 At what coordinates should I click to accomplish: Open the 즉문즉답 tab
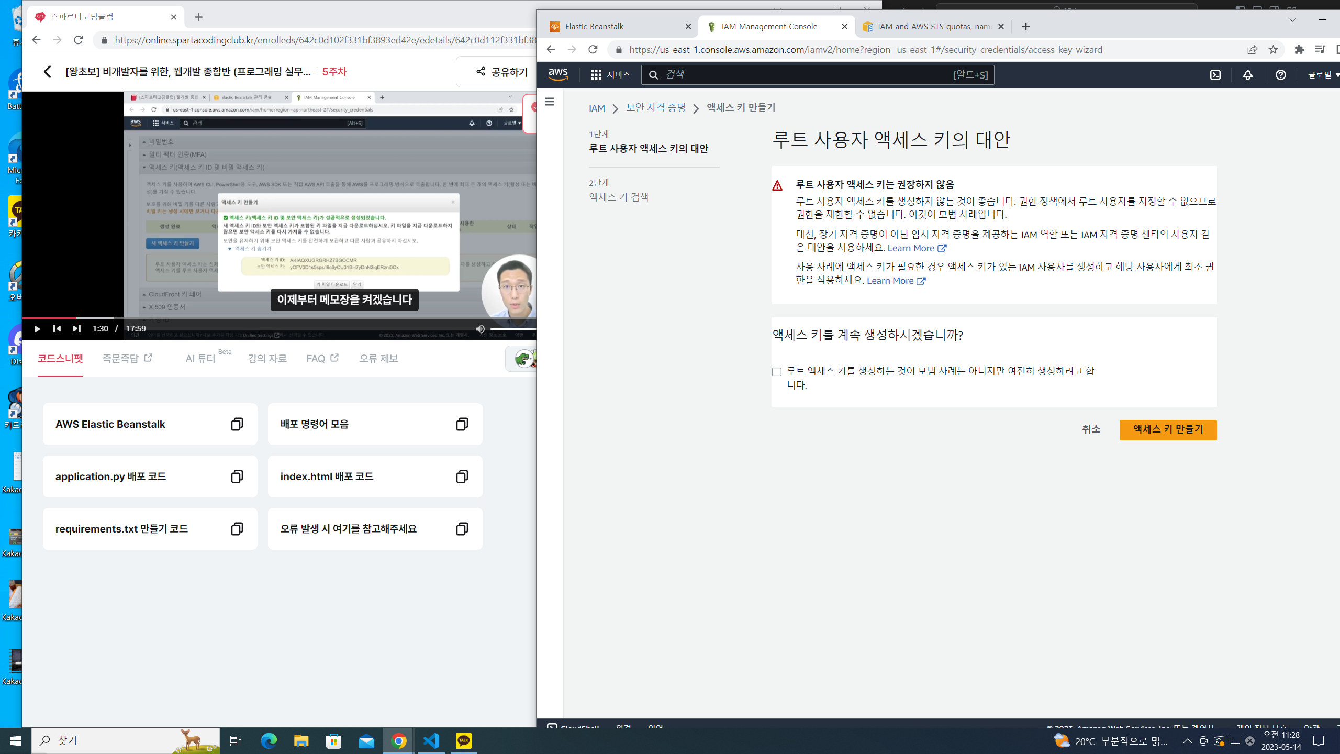click(x=127, y=359)
